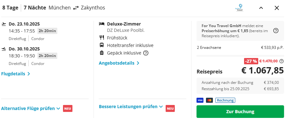Click the bed icon by Deluxe-Zimmer
This screenshot has height=122, width=285.
[102, 24]
